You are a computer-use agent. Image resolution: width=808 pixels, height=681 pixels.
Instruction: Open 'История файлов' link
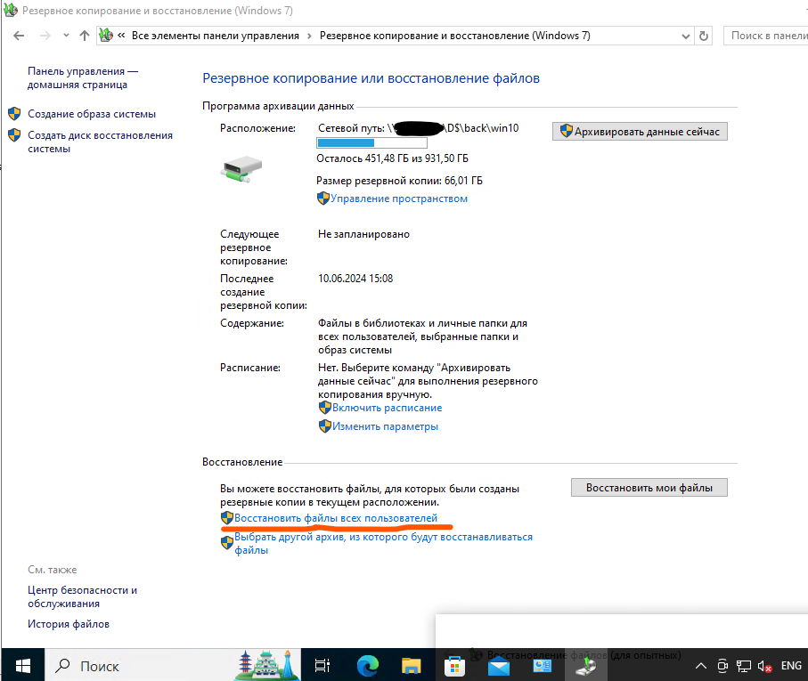coord(69,624)
